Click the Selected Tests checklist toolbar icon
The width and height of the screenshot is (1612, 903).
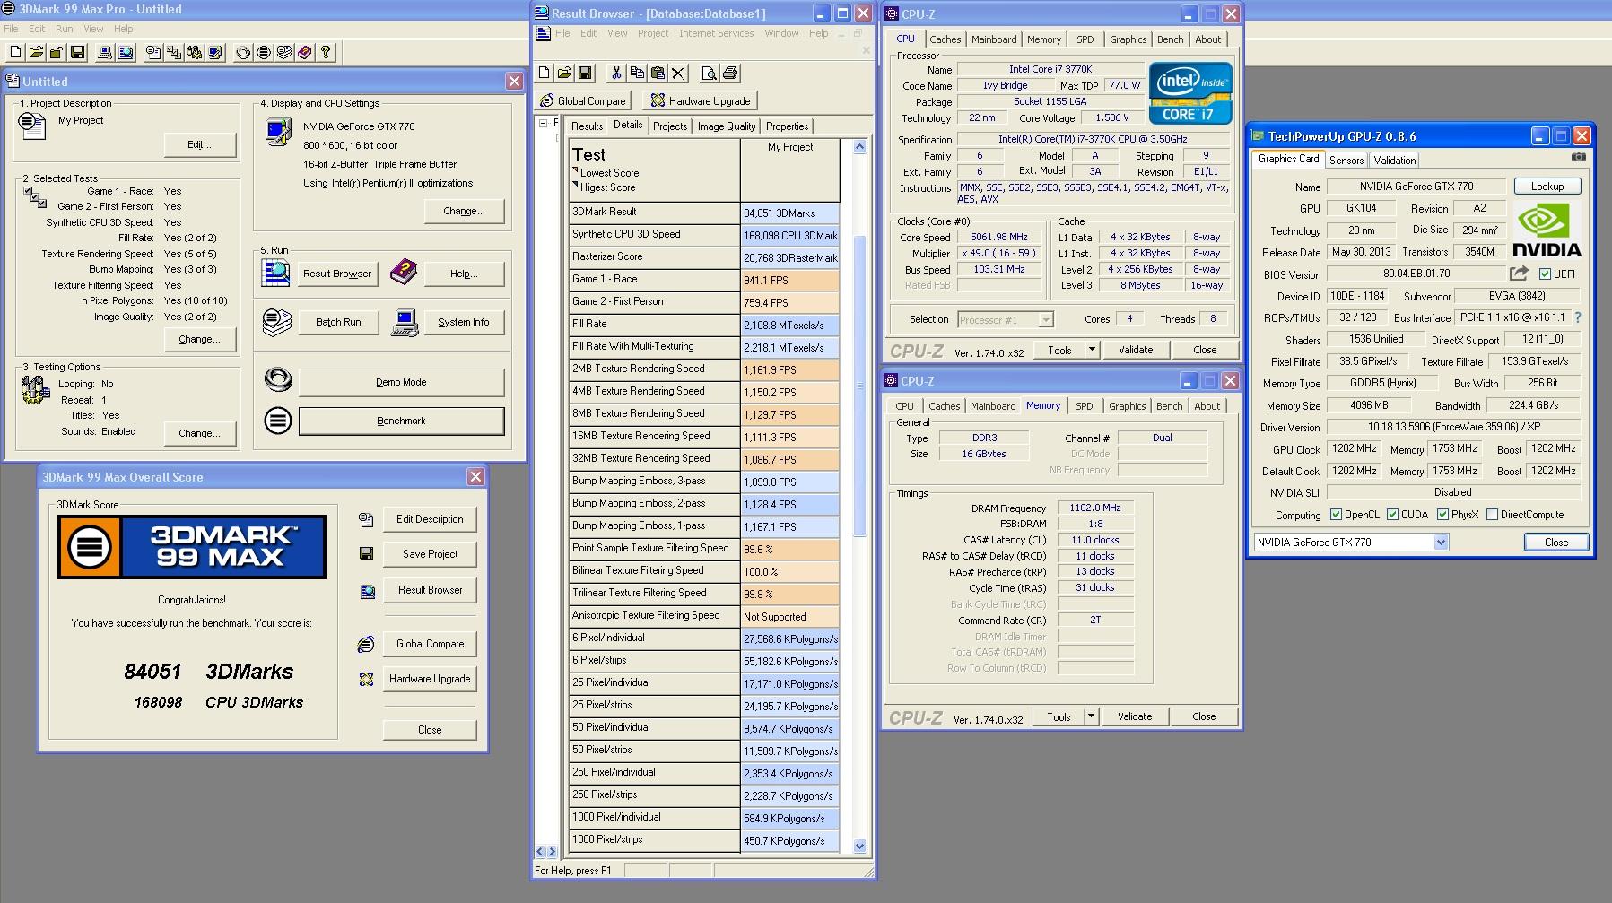[174, 53]
